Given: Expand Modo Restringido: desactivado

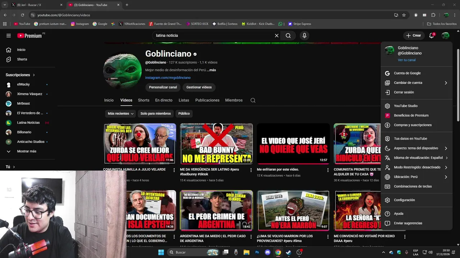Looking at the screenshot, I should click(x=417, y=167).
